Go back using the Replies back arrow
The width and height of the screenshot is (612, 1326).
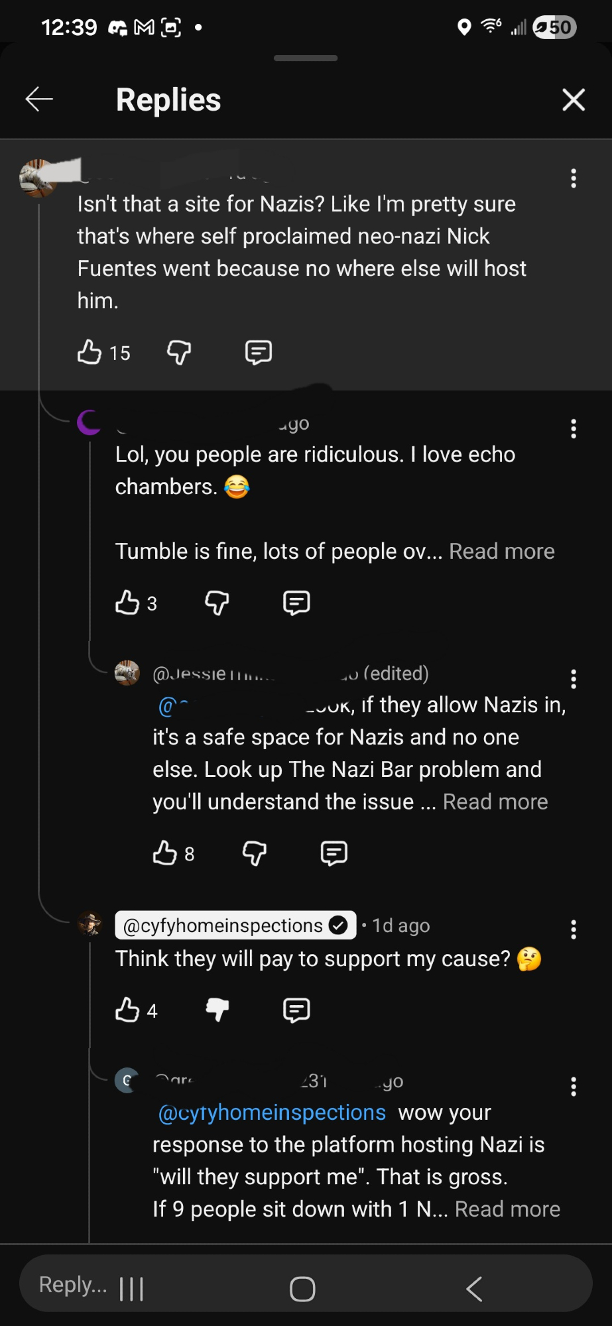point(39,99)
